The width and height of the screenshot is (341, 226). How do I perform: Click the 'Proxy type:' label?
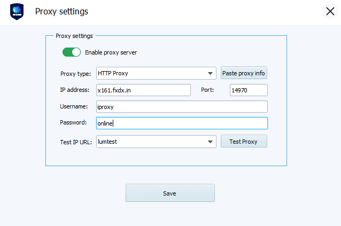(x=75, y=74)
